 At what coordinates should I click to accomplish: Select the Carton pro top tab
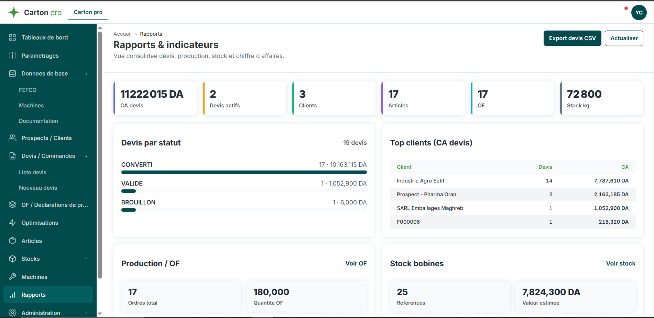click(x=88, y=12)
